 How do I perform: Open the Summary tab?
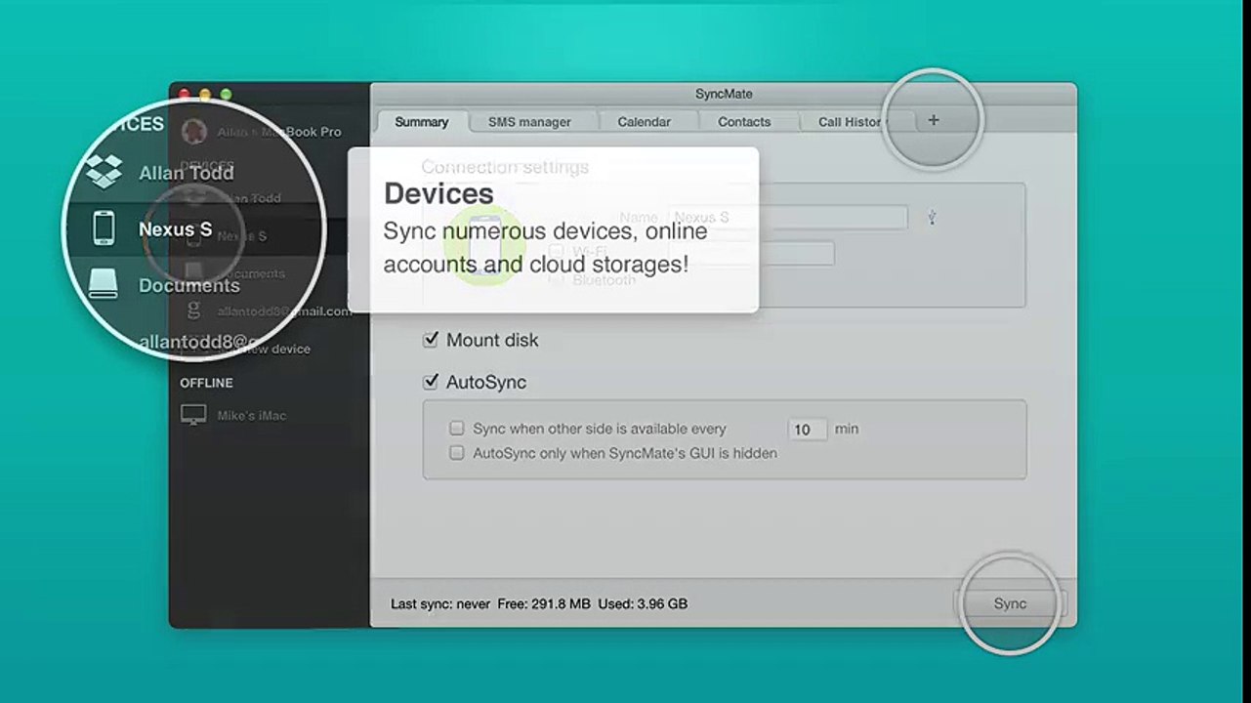coord(421,122)
